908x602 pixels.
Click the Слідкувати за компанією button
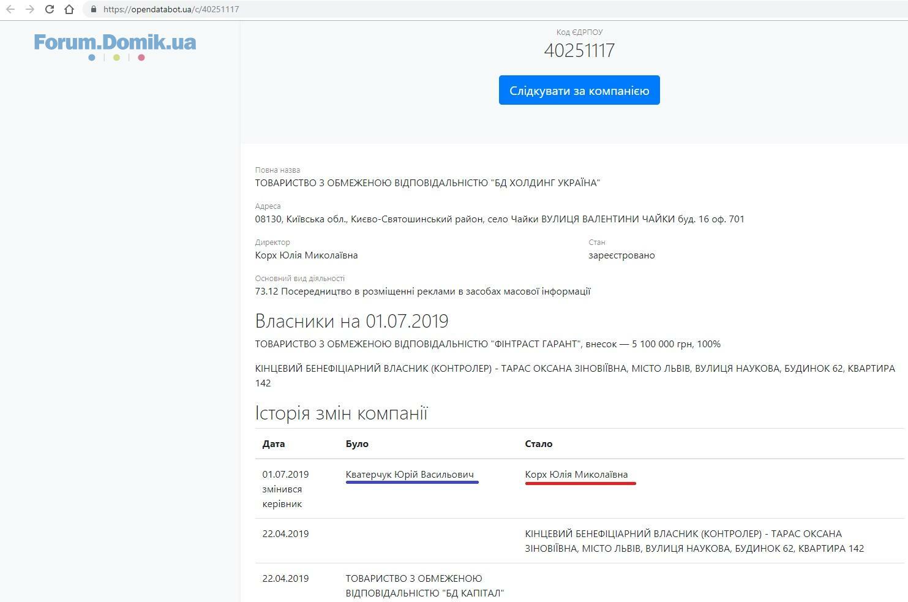[579, 90]
